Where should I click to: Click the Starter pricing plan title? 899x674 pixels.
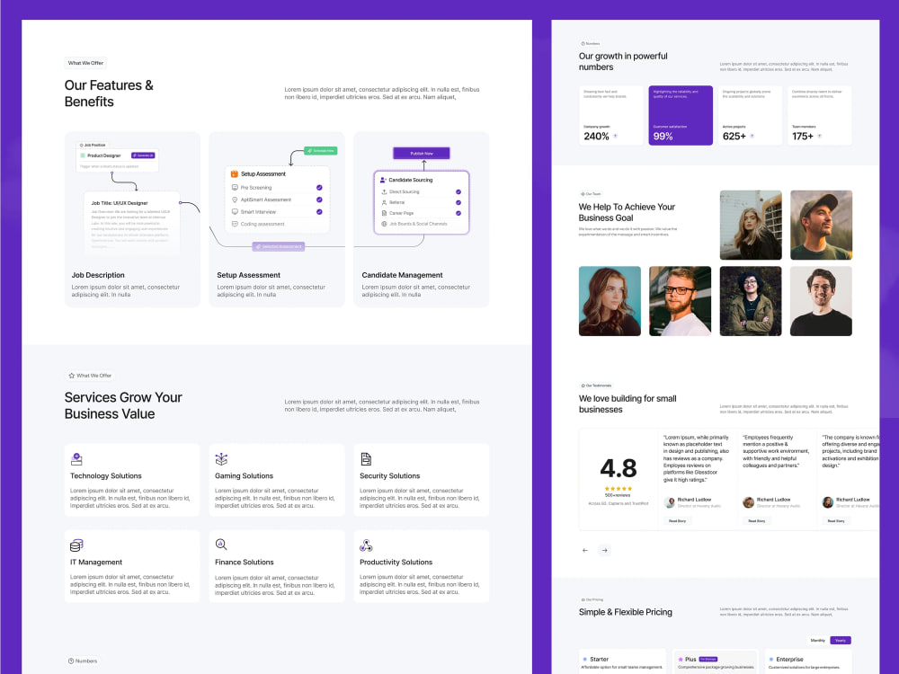click(599, 659)
